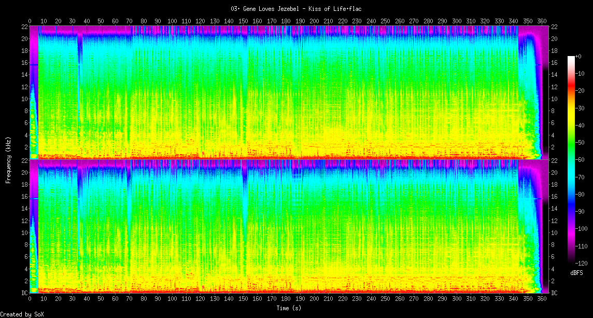Image resolution: width=593 pixels, height=318 pixels.
Task: Click the 'Time (s)' axis label
Action: [x=288, y=308]
